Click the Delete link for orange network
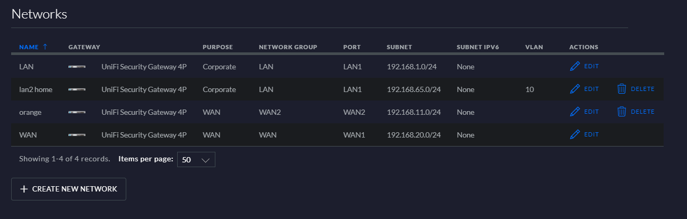This screenshot has height=219, width=687. pos(642,112)
